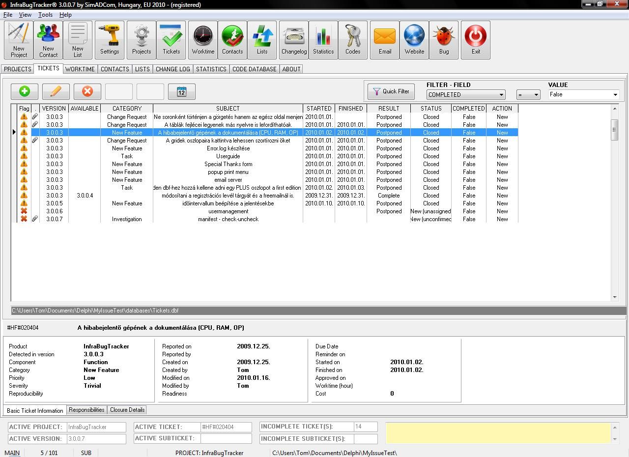Switch to the CONTACTS tab
629x457 pixels.
[115, 69]
